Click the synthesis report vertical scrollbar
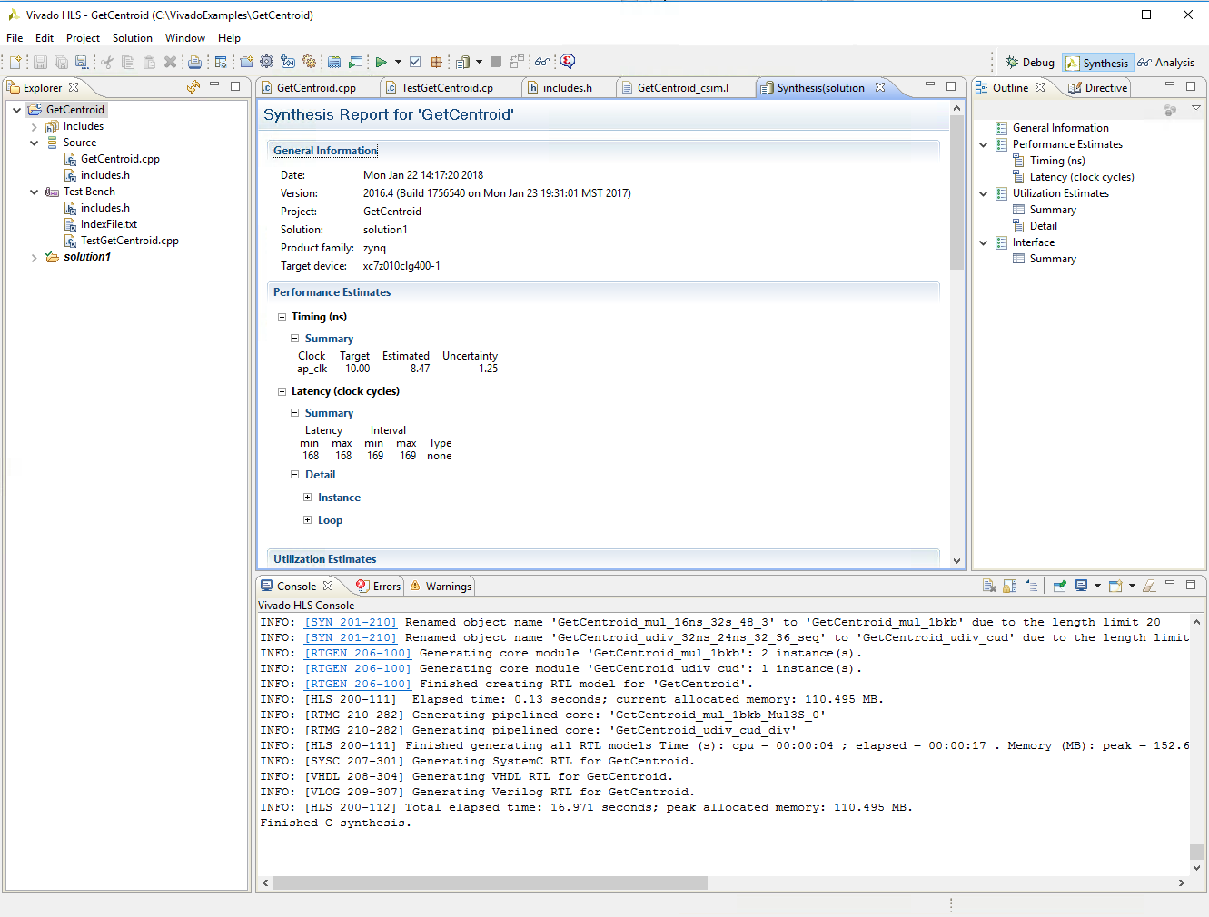 click(x=956, y=192)
